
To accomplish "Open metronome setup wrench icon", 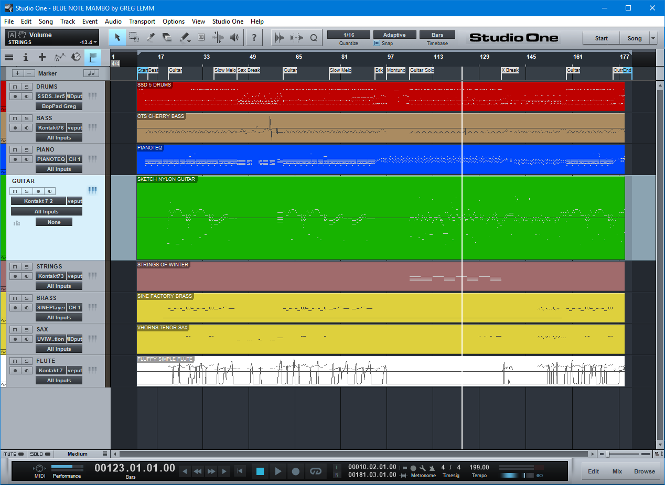I will (423, 468).
